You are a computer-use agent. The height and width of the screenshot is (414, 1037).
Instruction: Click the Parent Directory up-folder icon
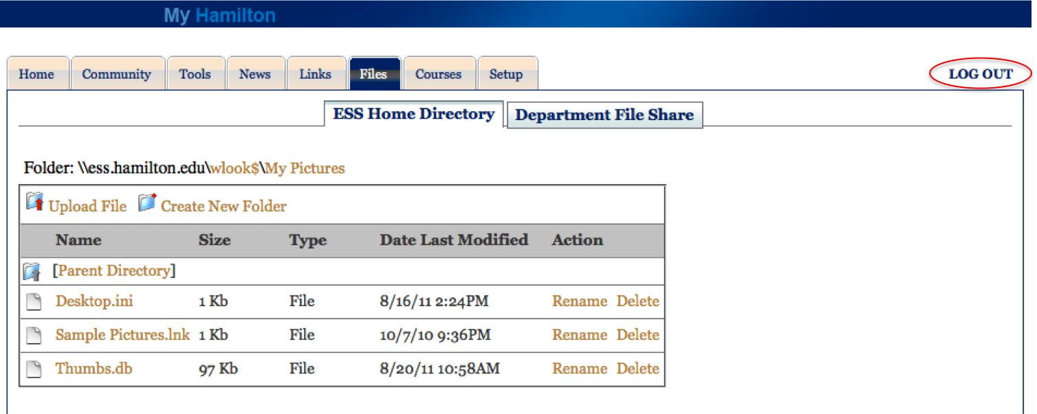[x=32, y=272]
